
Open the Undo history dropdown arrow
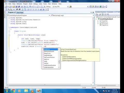pos(32,6)
